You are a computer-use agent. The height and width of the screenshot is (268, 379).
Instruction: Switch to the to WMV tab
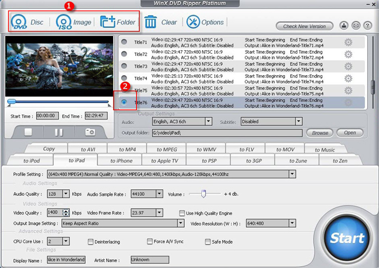pos(206,150)
